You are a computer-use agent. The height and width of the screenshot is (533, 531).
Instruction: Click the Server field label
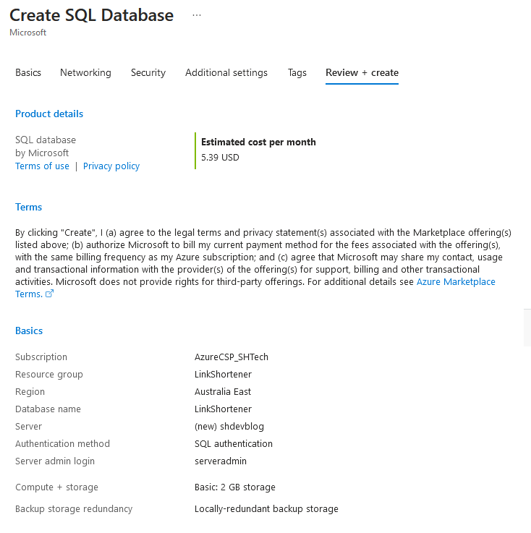click(28, 426)
